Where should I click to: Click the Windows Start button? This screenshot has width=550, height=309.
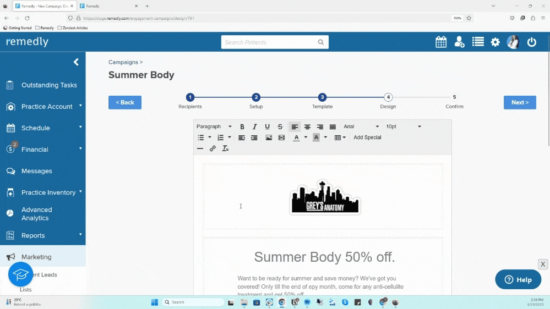click(154, 302)
